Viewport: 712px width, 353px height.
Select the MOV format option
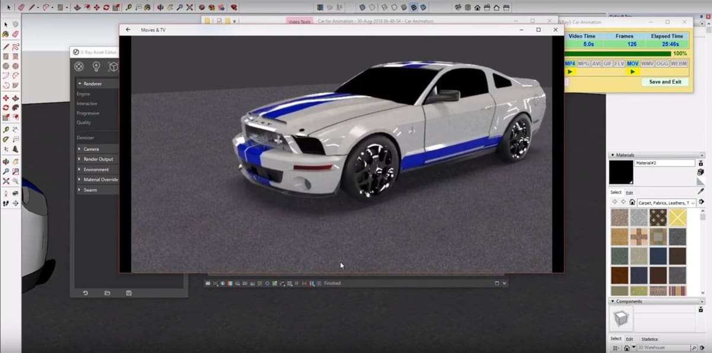coord(632,63)
